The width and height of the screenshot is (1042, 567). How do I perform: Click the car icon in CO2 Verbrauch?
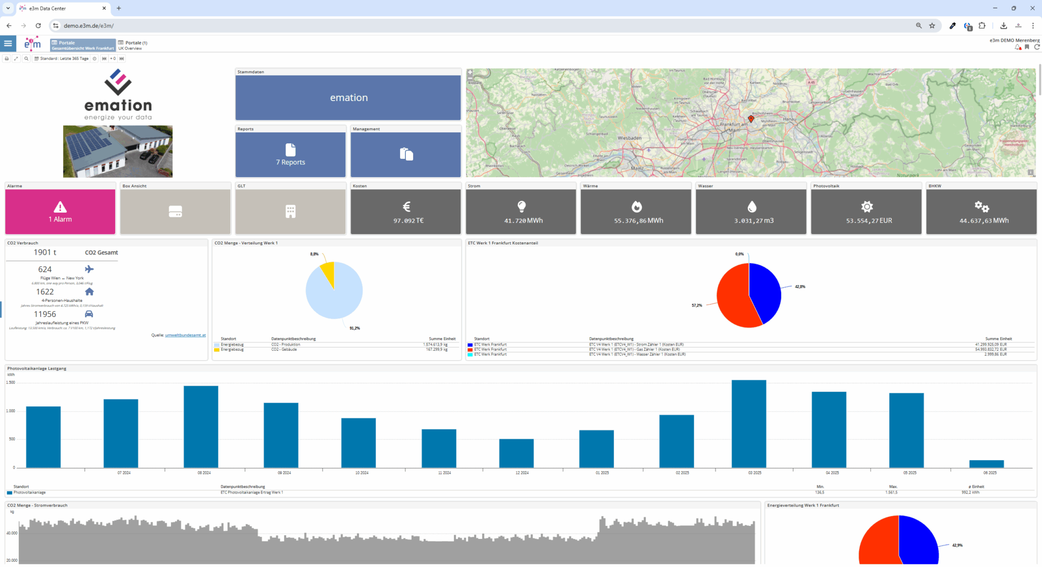pos(89,314)
